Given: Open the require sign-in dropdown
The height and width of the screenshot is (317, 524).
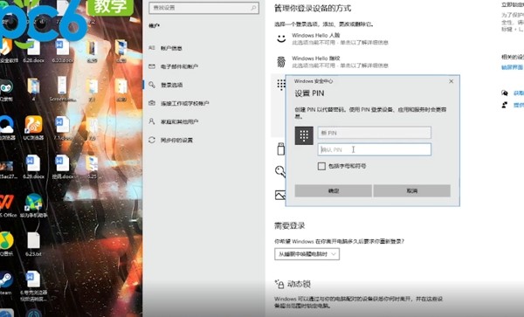Looking at the screenshot, I should coord(307,254).
